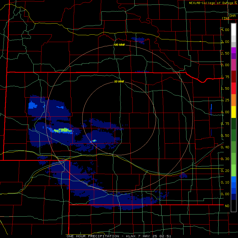Select the orange legend swatch near 1.25

tap(234, 100)
